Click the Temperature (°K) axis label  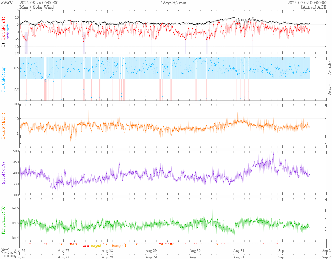pos(3,220)
